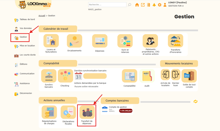The width and height of the screenshot is (220, 131).
Task: Click the Transfert de dépenses icon
Action: click(87, 113)
